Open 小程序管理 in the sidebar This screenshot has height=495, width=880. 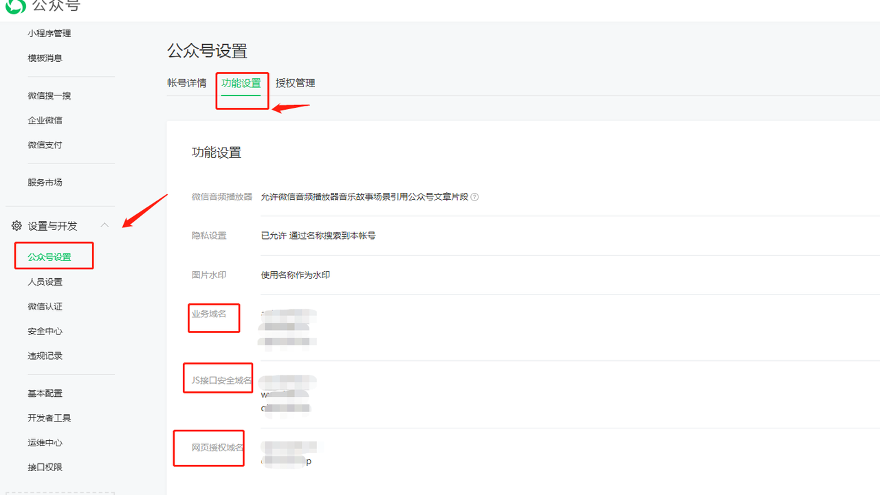(x=49, y=34)
